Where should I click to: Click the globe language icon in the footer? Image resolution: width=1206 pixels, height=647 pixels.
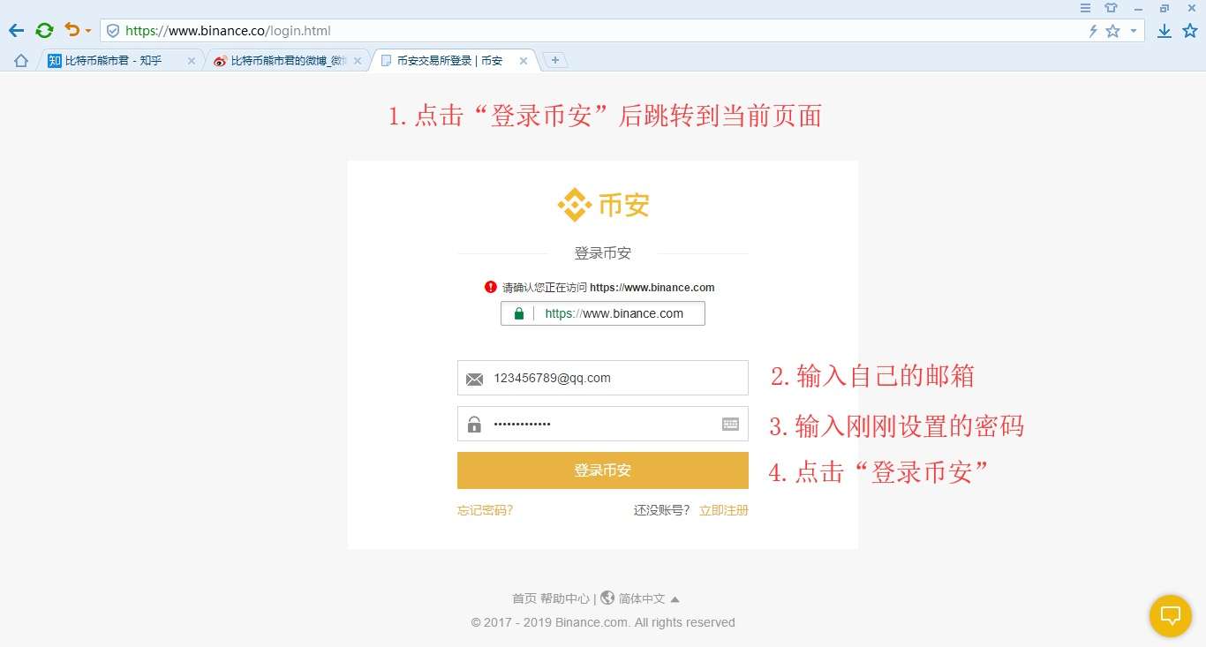click(x=607, y=598)
